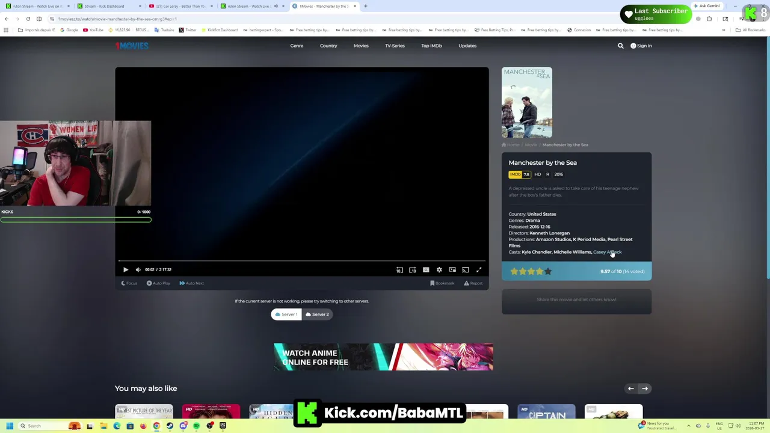The height and width of the screenshot is (433, 770).
Task: Go back in browser history
Action: pos(7,19)
